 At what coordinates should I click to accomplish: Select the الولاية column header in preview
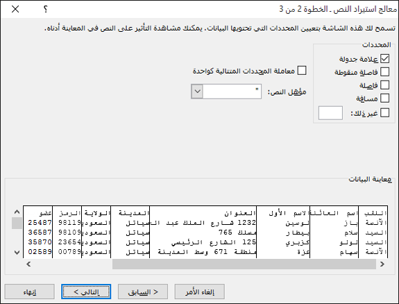click(x=97, y=213)
